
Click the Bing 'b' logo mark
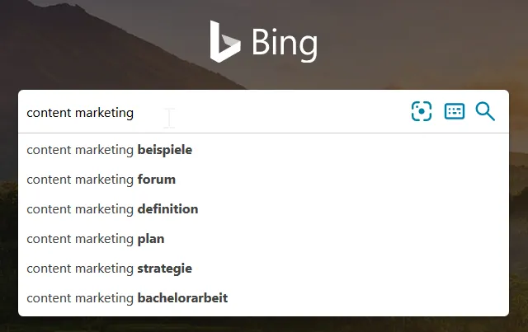(x=224, y=41)
